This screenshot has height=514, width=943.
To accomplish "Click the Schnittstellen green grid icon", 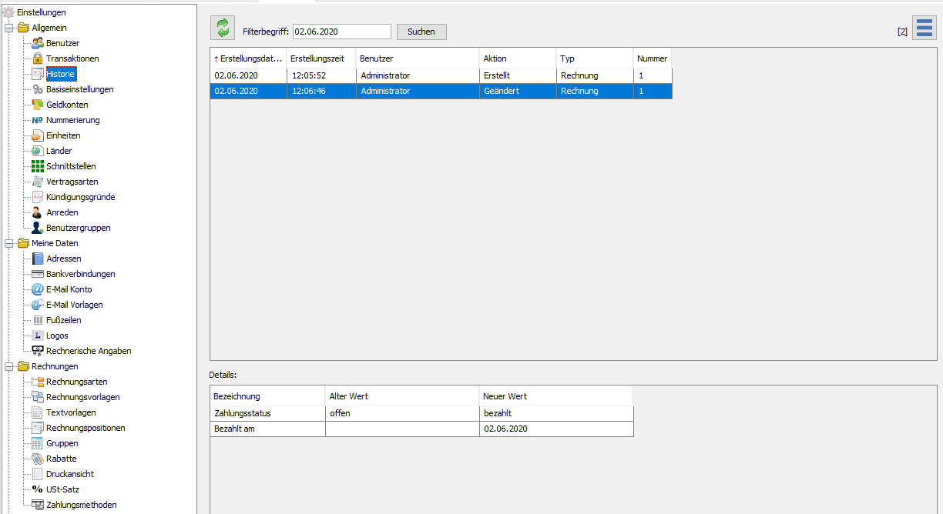I will point(37,166).
